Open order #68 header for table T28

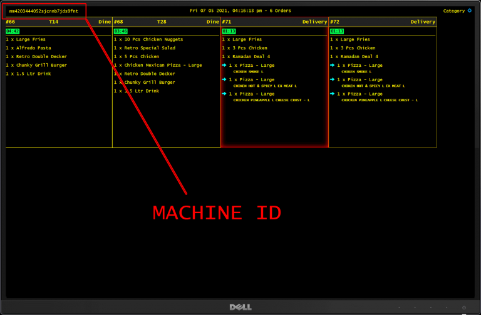[x=167, y=22]
